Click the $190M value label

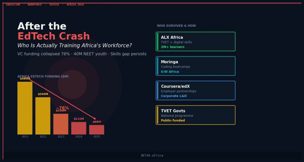pos(61,111)
